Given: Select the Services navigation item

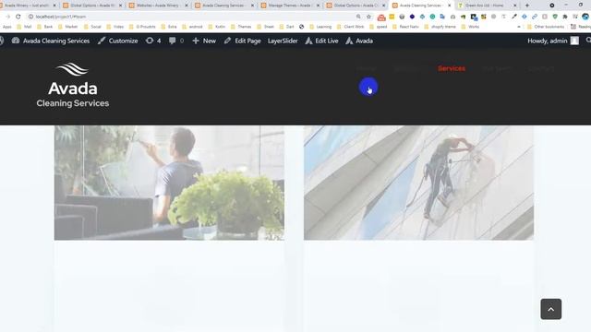Looking at the screenshot, I should coord(452,68).
